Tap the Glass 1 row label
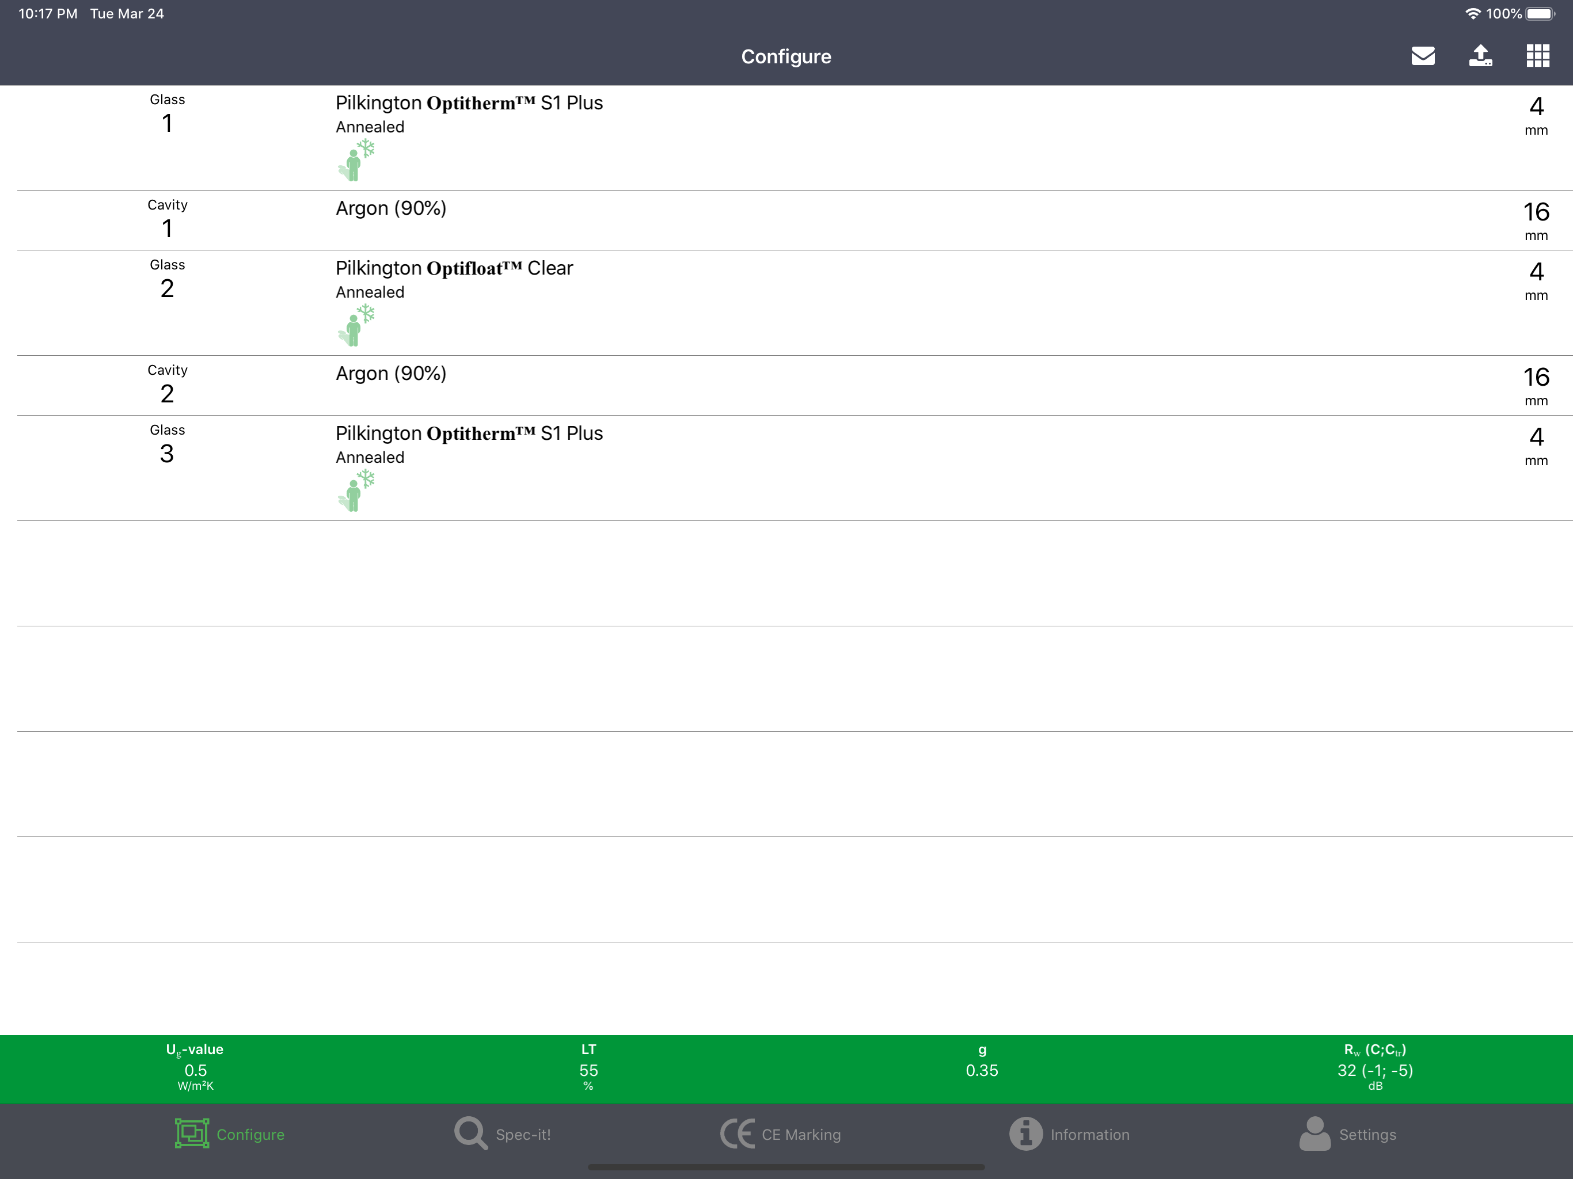The image size is (1573, 1179). (167, 114)
